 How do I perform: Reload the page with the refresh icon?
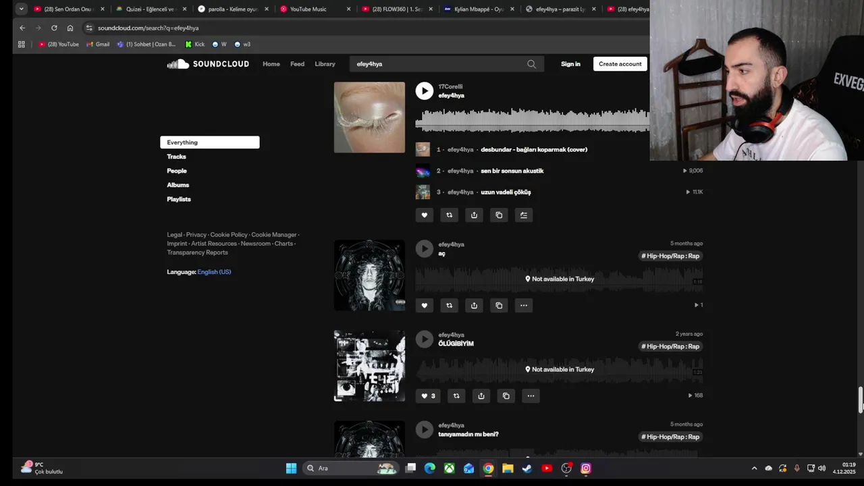(54, 28)
